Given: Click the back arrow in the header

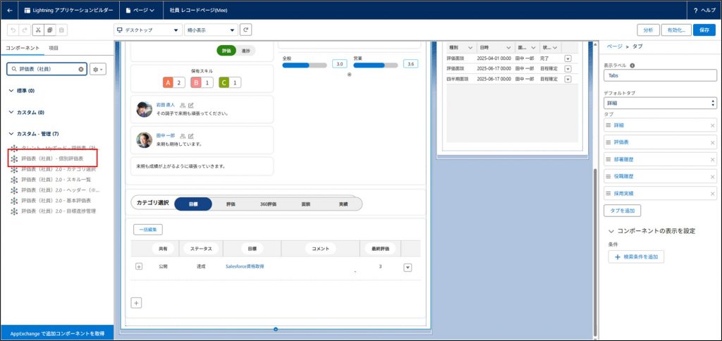Looking at the screenshot, I should [10, 11].
